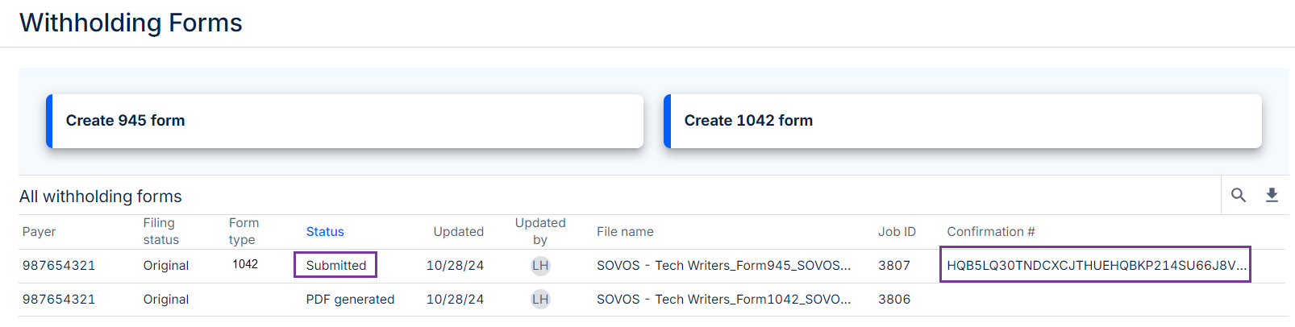Image resolution: width=1295 pixels, height=327 pixels.
Task: Click payer 987654321 in the PDF generated row
Action: [x=59, y=300]
